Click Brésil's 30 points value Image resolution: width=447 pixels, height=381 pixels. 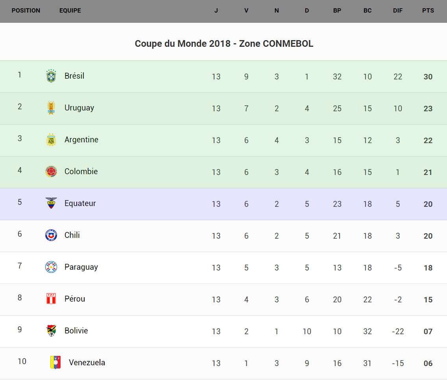coord(428,77)
